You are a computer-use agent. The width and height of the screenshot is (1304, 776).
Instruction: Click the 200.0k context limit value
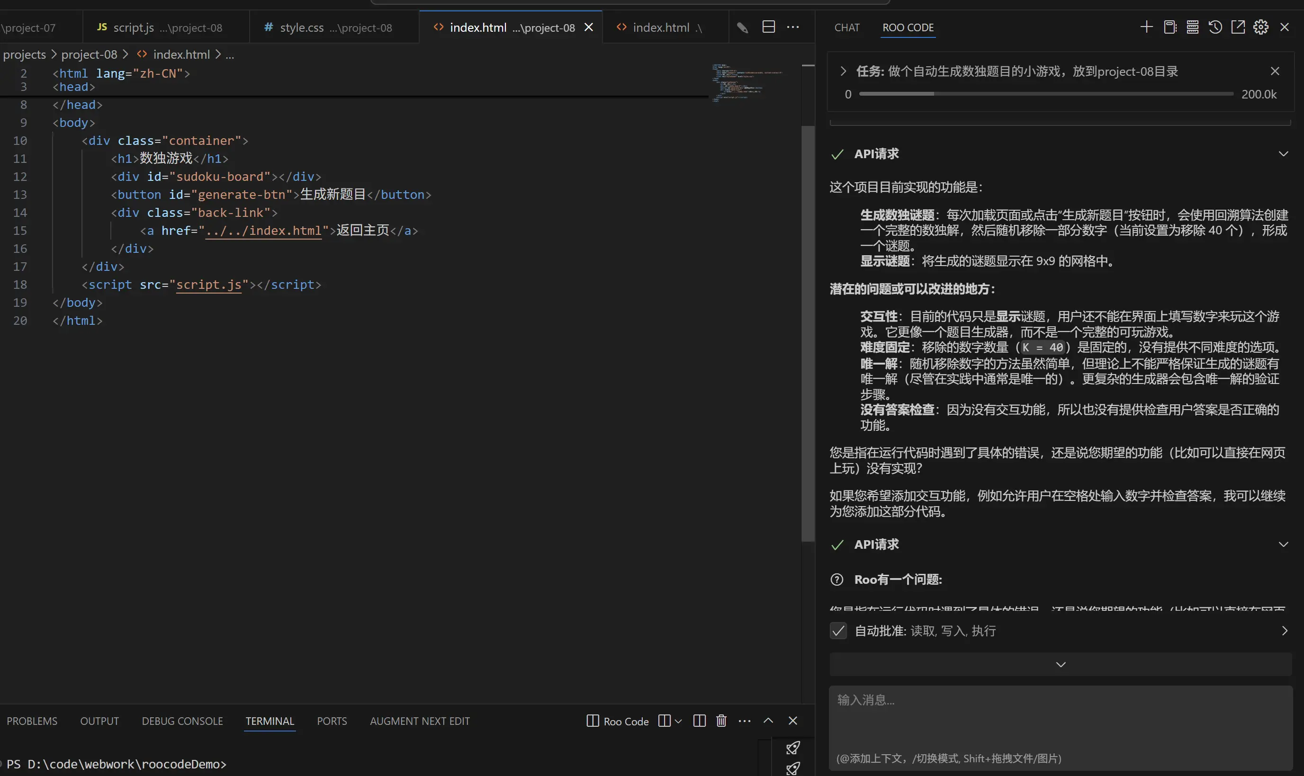1259,94
